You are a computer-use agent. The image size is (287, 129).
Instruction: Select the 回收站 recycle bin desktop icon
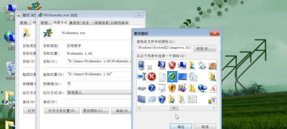(10, 71)
